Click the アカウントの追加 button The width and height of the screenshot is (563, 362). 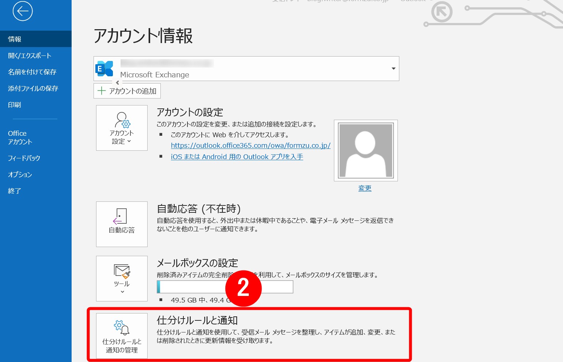127,91
